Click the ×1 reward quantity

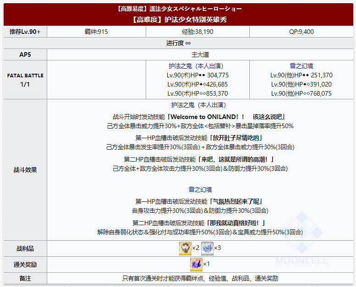[206, 264]
